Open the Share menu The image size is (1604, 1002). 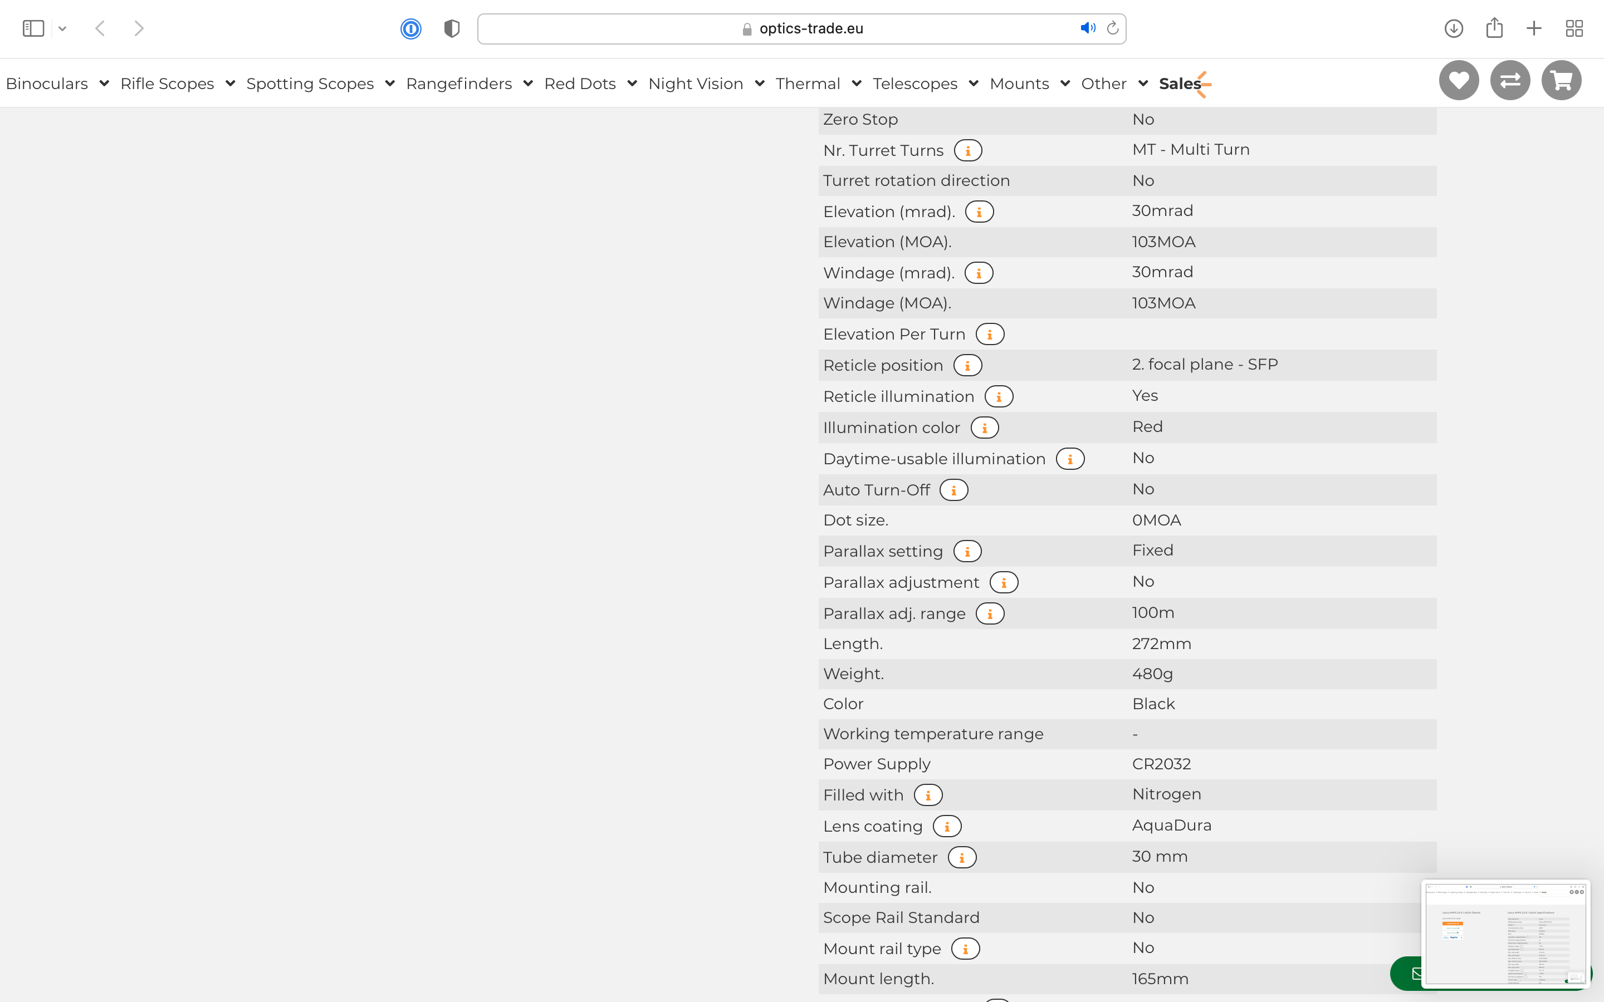[1494, 28]
